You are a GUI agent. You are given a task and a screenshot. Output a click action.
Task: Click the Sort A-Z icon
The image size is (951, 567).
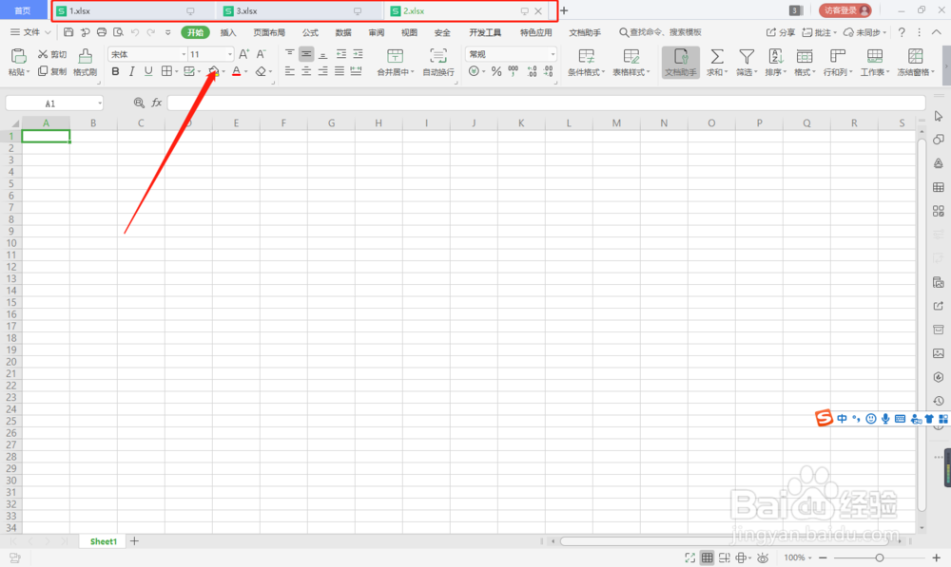coord(775,56)
